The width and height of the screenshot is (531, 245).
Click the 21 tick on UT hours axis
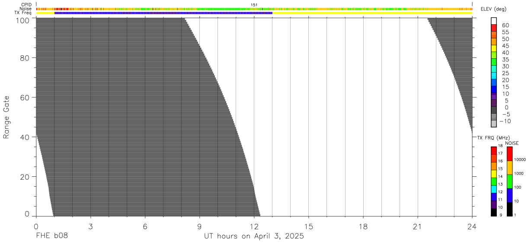click(417, 227)
